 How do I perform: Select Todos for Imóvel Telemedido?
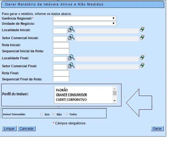tap(66, 114)
